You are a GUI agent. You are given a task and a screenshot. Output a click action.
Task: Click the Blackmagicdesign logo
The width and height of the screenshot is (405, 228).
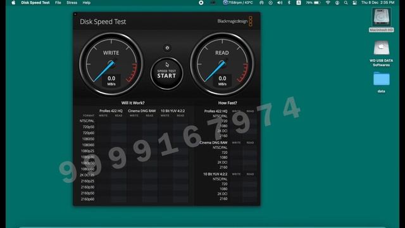tap(235, 21)
